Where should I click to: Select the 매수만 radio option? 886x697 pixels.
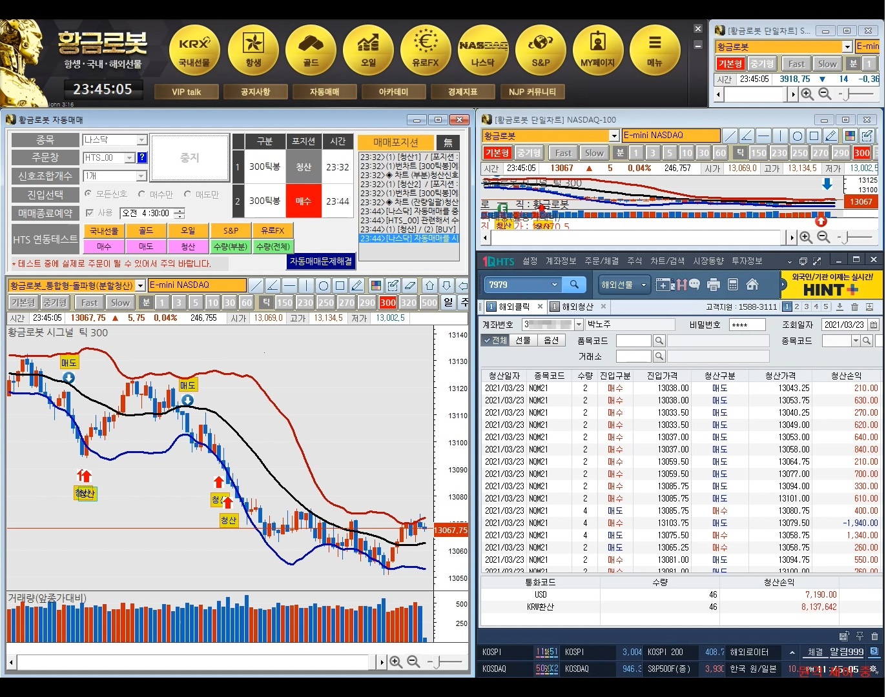156,194
